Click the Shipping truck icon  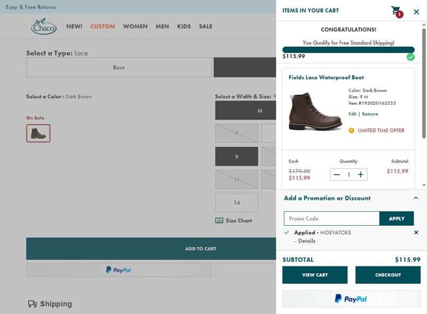click(33, 304)
